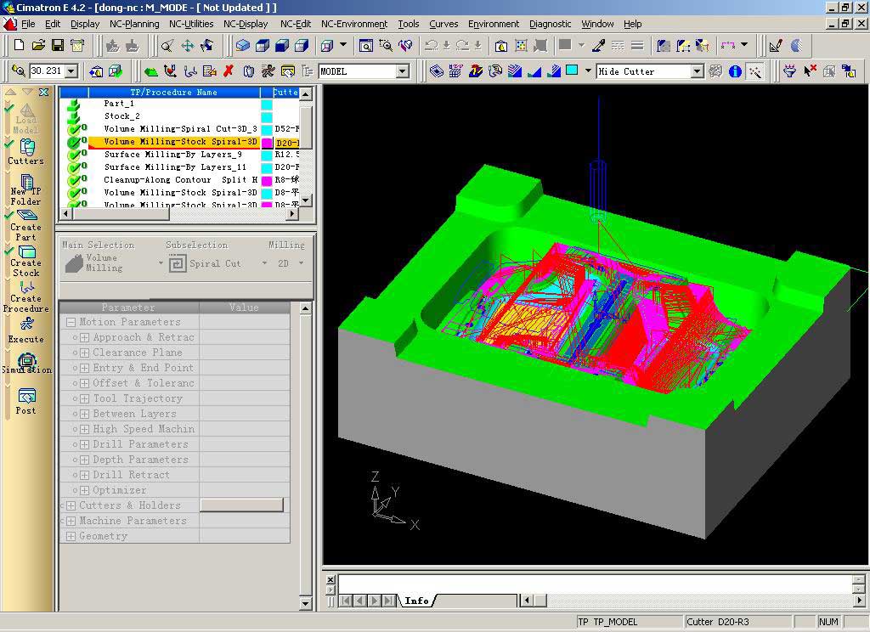Click the blue info icon
This screenshot has width=870, height=632.
coord(735,71)
